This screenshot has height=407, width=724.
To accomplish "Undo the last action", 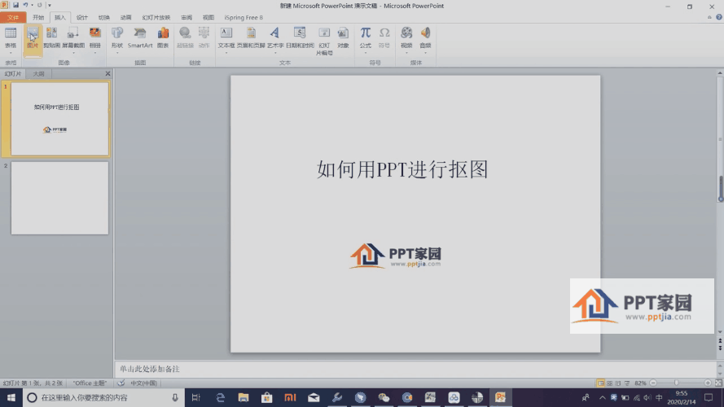I will tap(25, 5).
